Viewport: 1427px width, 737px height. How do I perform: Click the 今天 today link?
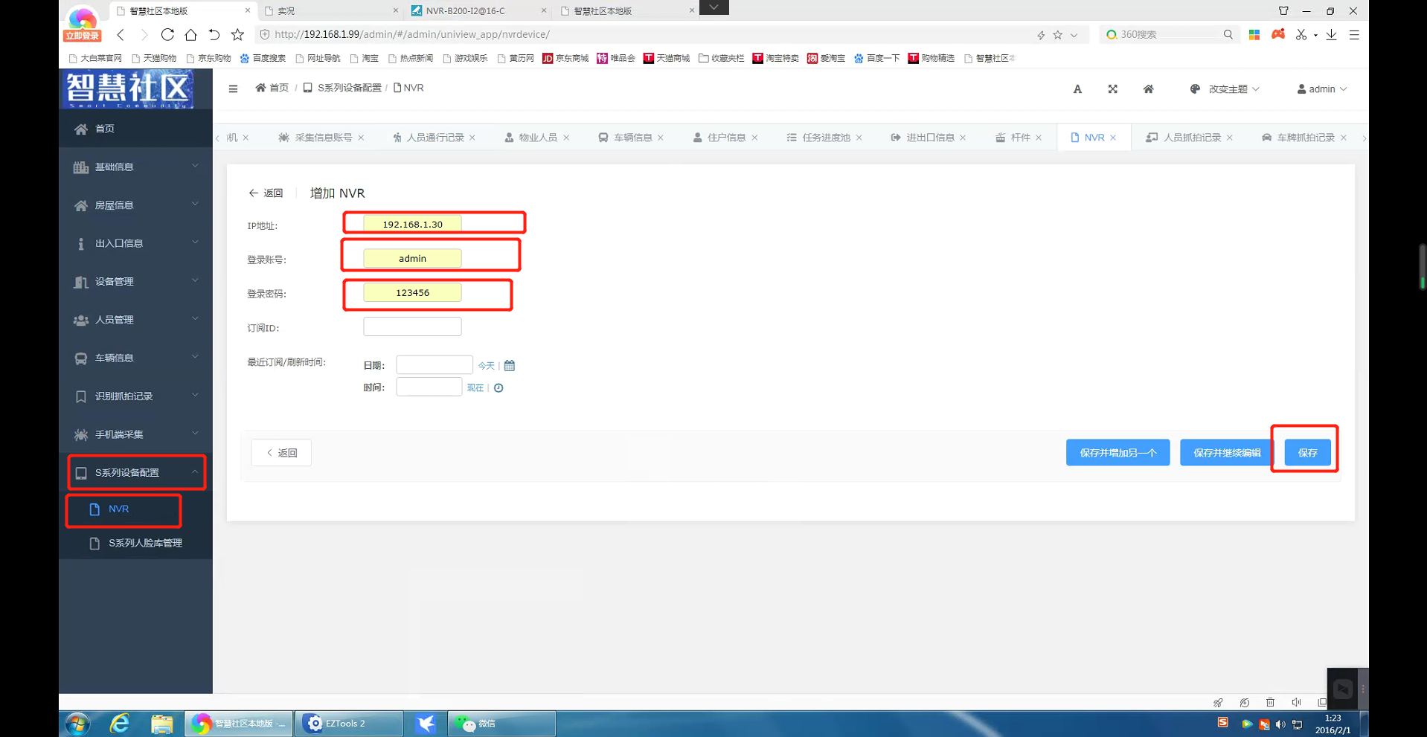[486, 366]
